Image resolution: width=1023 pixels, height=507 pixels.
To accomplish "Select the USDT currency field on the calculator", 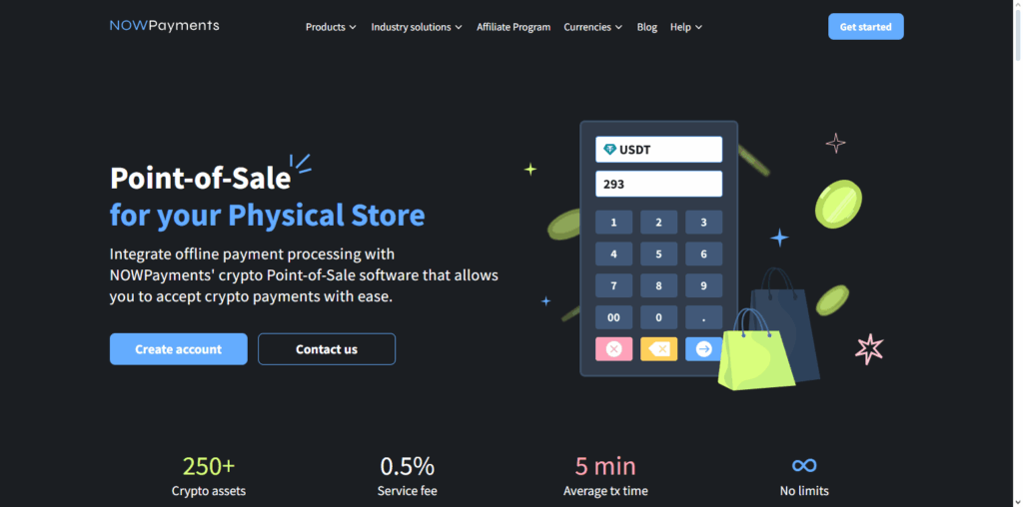I will [659, 150].
